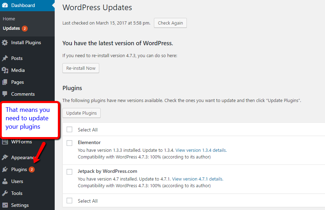Click the Tools wrench icon
Screen dimensions: 325x210
(5, 193)
